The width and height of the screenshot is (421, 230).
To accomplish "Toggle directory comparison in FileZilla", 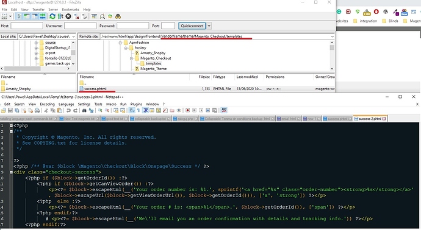I will coord(102,16).
